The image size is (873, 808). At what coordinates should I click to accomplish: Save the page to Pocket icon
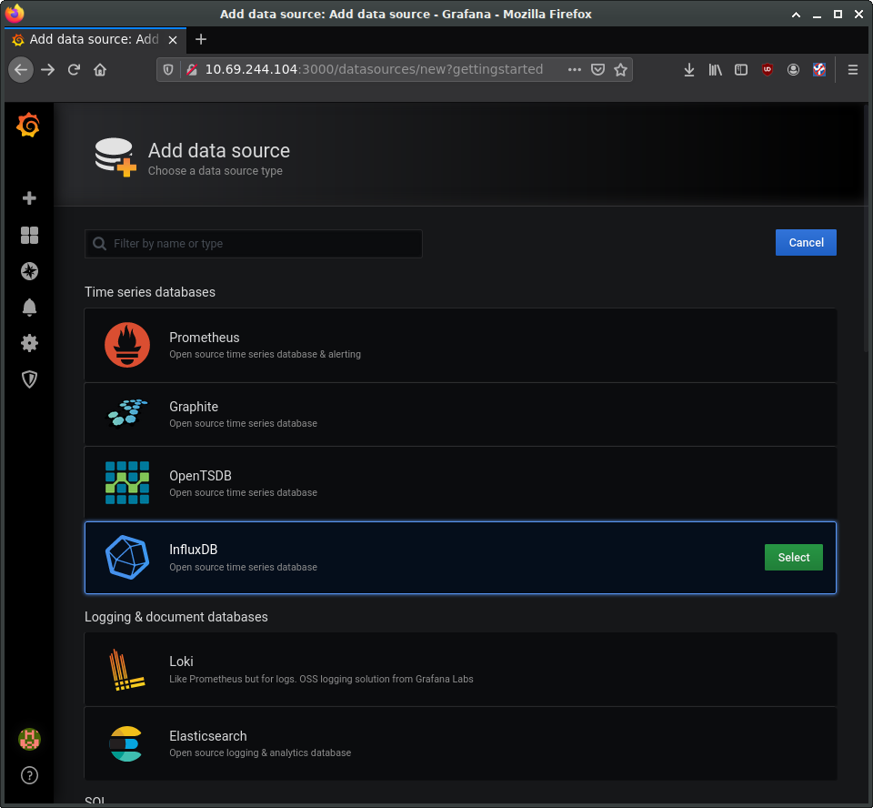pyautogui.click(x=597, y=70)
